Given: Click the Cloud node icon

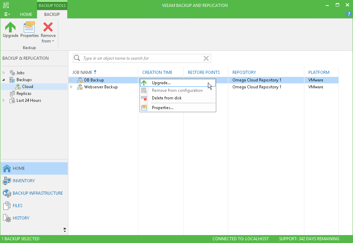Looking at the screenshot, I should tap(18, 87).
